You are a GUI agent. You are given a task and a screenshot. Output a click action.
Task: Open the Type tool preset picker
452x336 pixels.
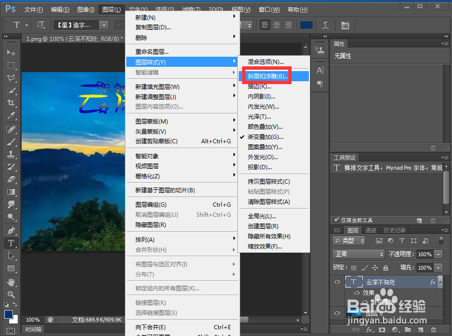(26, 25)
